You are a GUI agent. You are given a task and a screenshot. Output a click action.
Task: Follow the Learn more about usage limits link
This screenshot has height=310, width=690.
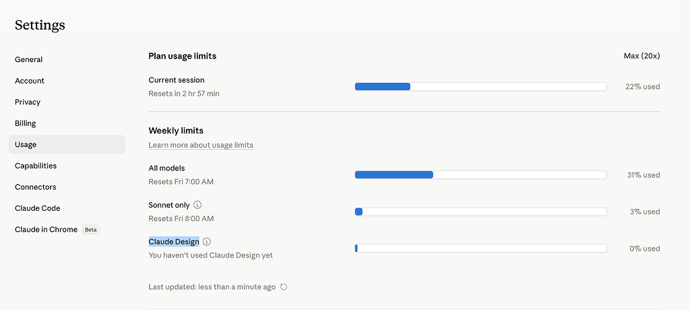201,145
